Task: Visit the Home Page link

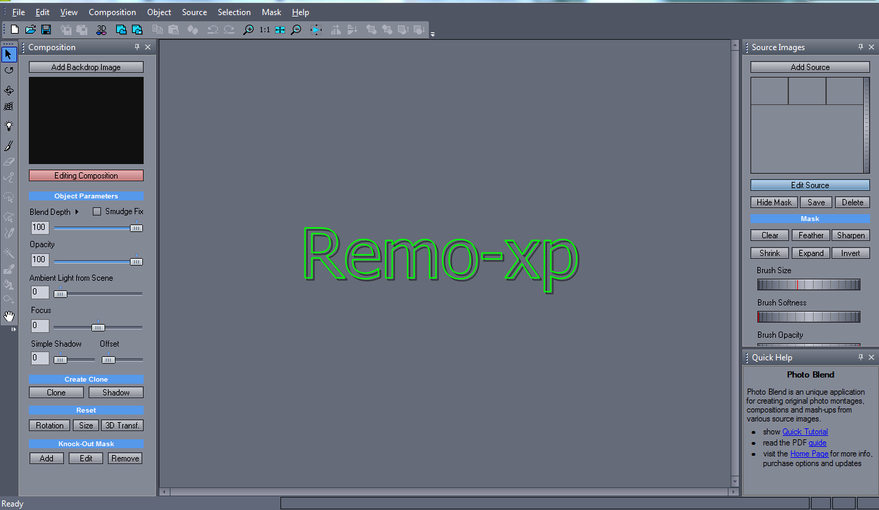Action: [809, 454]
